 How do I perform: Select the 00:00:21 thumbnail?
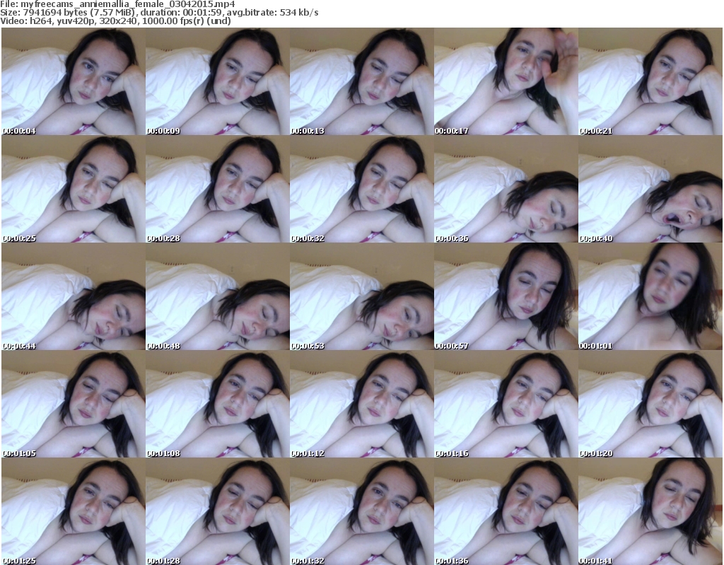pos(650,81)
